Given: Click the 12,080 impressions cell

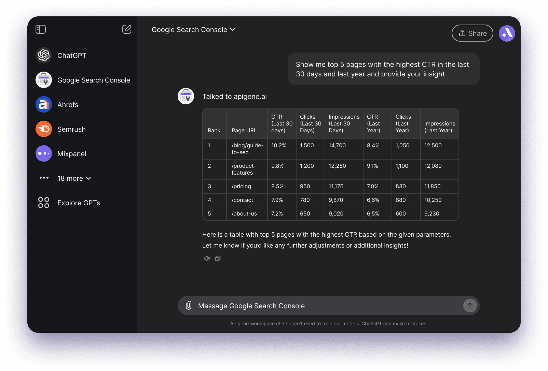Looking at the screenshot, I should [440, 169].
